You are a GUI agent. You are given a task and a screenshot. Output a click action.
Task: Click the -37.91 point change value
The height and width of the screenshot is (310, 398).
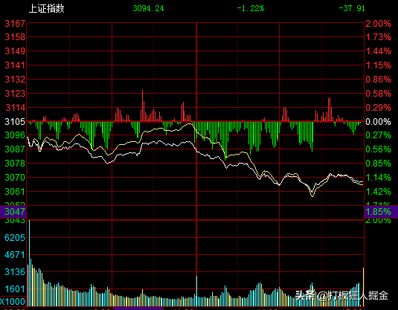(x=352, y=8)
